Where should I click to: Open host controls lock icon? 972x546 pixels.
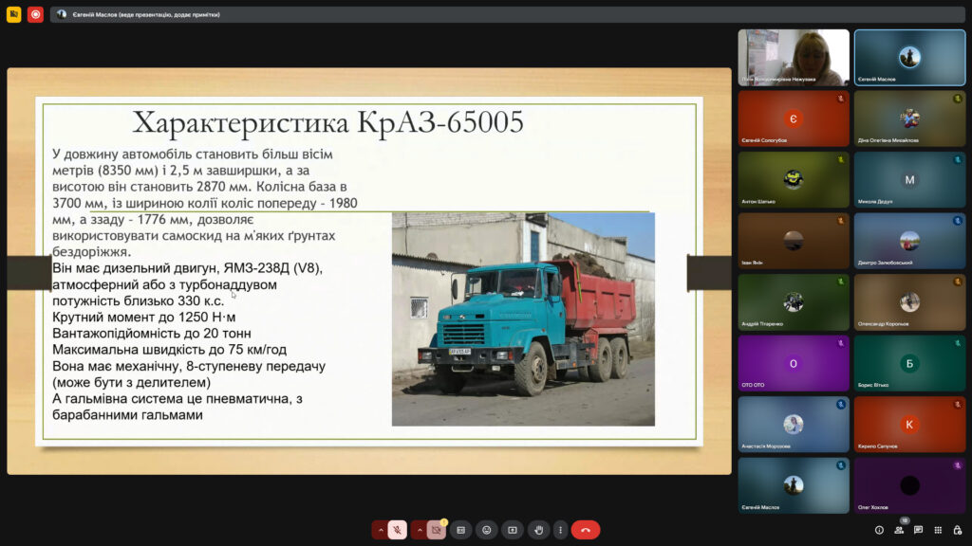(958, 530)
